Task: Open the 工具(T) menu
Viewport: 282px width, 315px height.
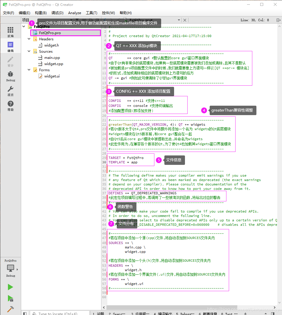Action: pyautogui.click(x=91, y=13)
